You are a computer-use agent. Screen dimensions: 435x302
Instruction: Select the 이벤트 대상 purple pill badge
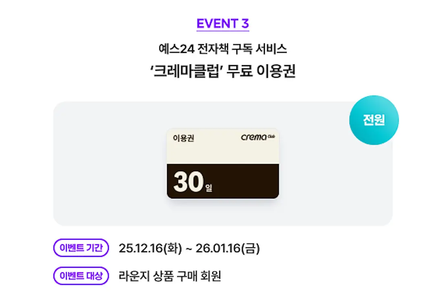point(81,276)
